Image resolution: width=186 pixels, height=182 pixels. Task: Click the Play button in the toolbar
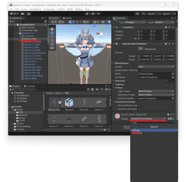click(87, 14)
